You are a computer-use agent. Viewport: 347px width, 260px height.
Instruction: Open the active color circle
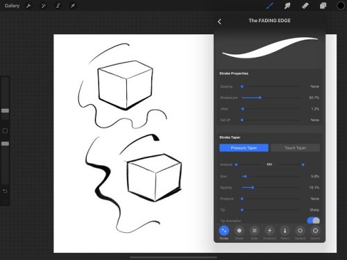(341, 6)
